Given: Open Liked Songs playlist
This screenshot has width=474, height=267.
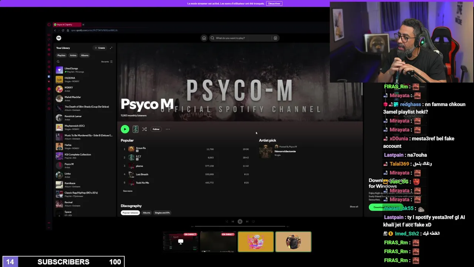Looking at the screenshot, I should click(x=84, y=70).
